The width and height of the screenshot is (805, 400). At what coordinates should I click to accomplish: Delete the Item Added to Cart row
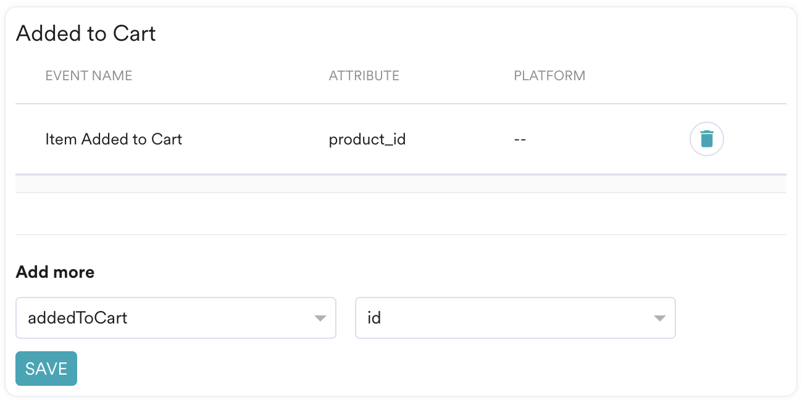pos(706,139)
